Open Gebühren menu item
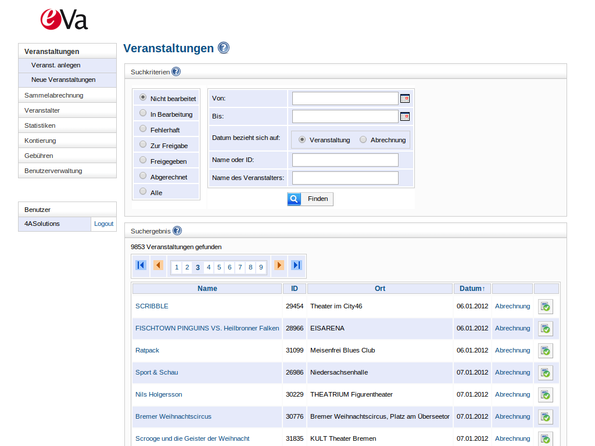Screen dimensions: 595x446 (67, 156)
